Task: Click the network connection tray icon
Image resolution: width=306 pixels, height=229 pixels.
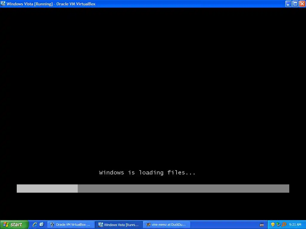Action: 278,225
